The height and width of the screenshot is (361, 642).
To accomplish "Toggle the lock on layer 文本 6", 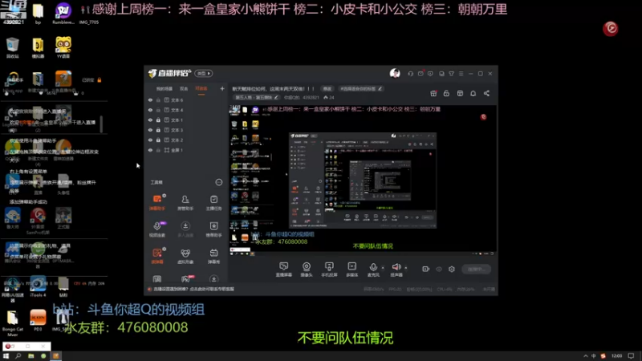I will pos(158,99).
